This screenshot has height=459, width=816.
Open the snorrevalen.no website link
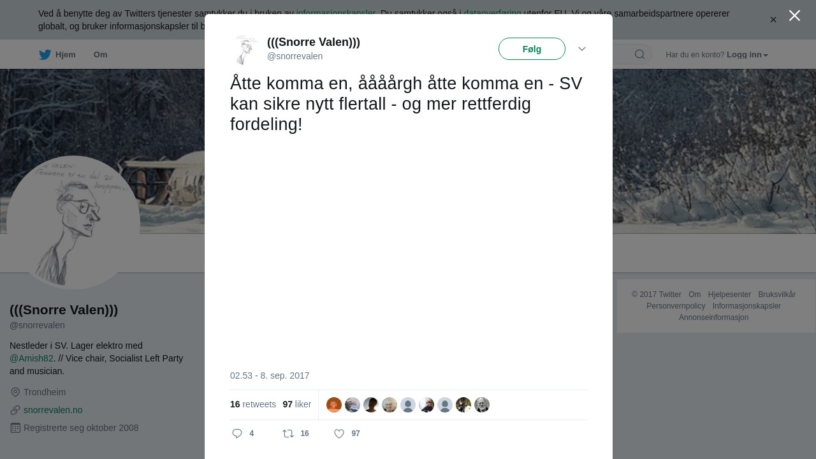pos(53,410)
